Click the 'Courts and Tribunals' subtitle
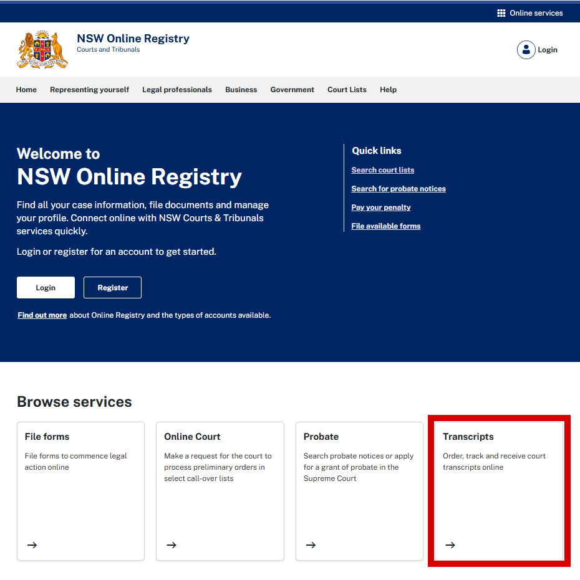580x580 pixels. click(108, 50)
